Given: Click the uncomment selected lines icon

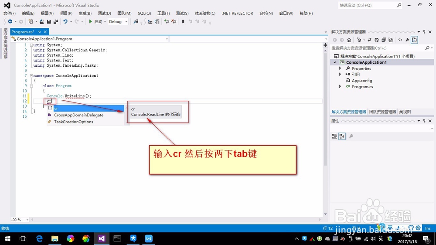Looking at the screenshot, I should (x=174, y=21).
